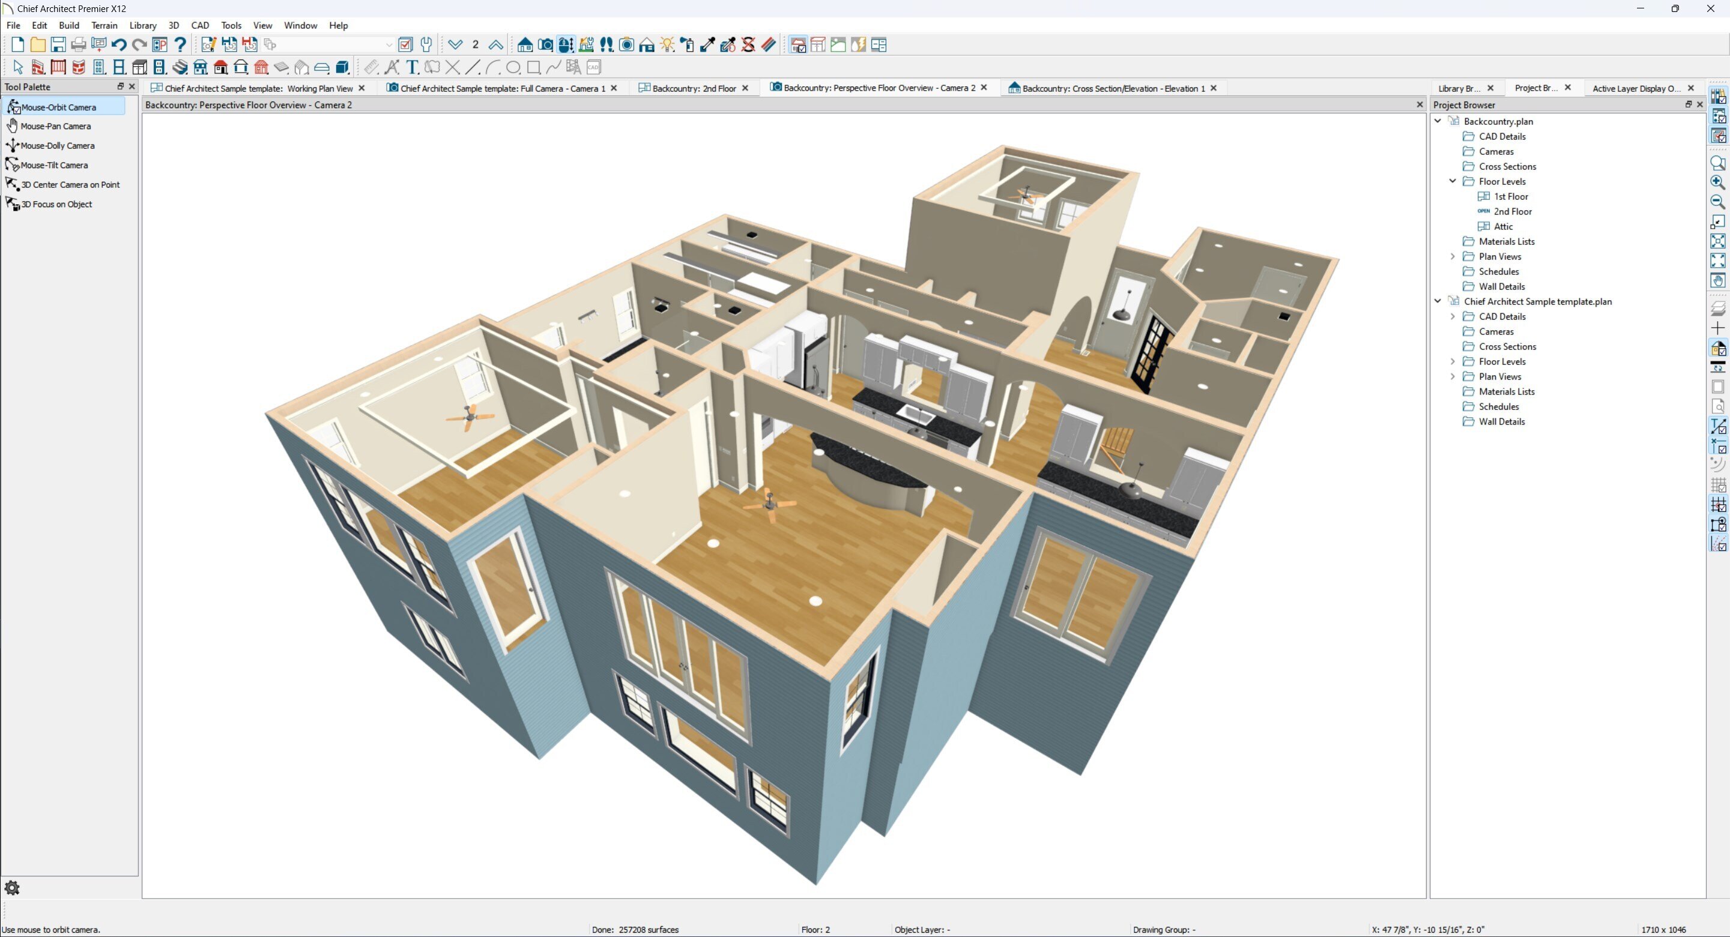
Task: Activate 3D Focus on Object mode
Action: 56,204
